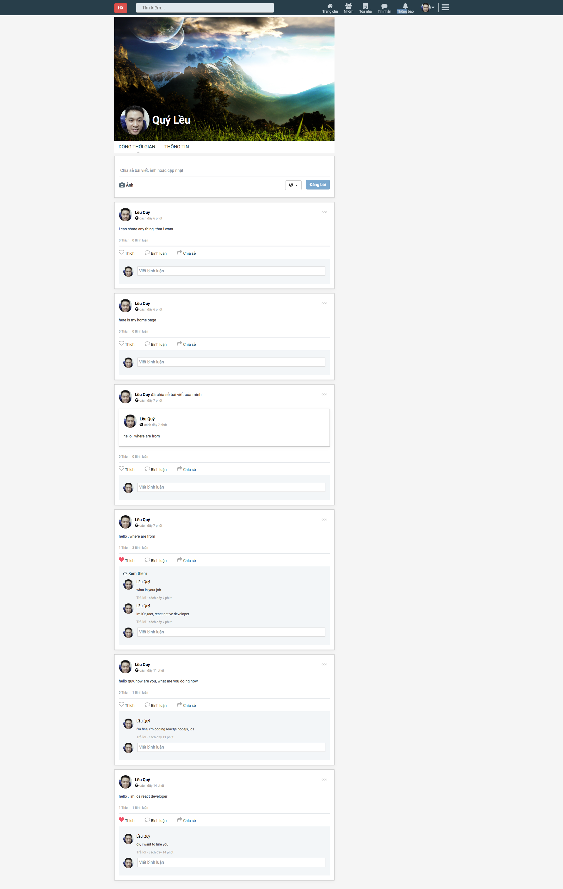Open the Tòa nhà building icon
The height and width of the screenshot is (889, 563).
click(x=365, y=6)
